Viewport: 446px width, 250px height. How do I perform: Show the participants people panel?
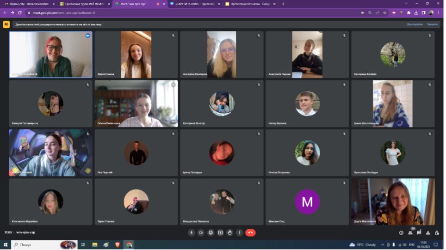(410, 232)
